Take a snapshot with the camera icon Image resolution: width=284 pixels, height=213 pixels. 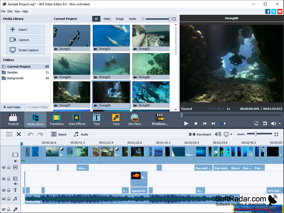[265, 123]
